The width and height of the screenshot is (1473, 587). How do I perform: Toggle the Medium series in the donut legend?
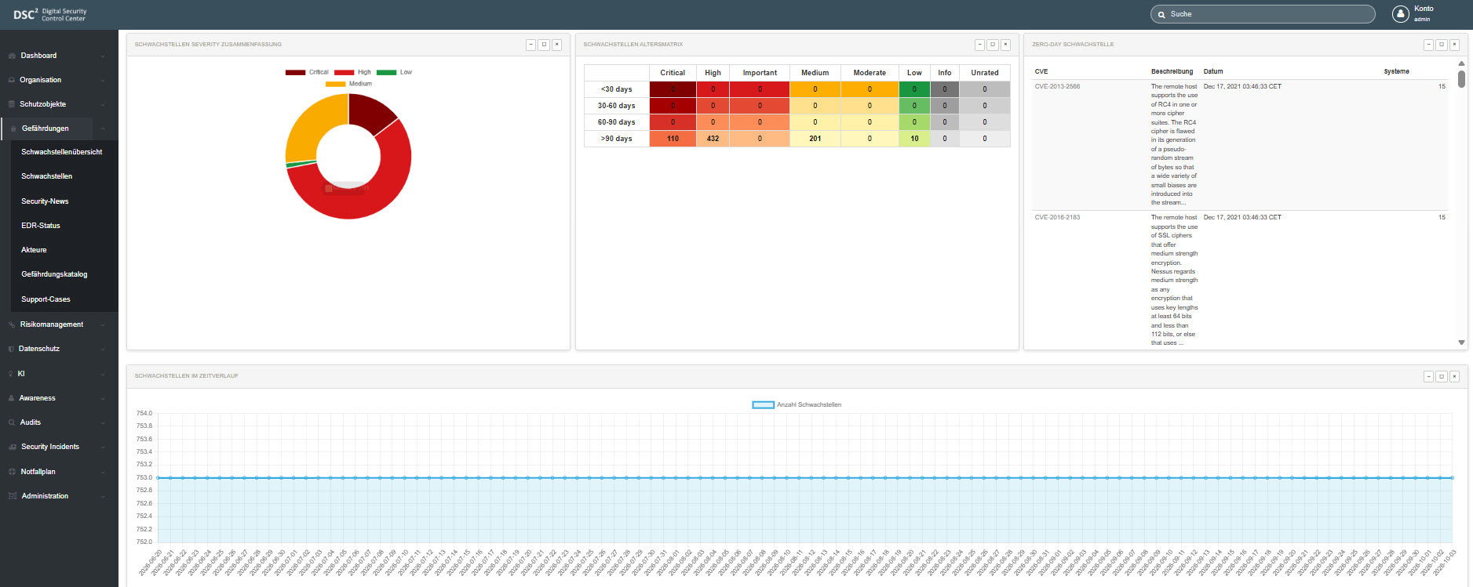click(x=348, y=84)
